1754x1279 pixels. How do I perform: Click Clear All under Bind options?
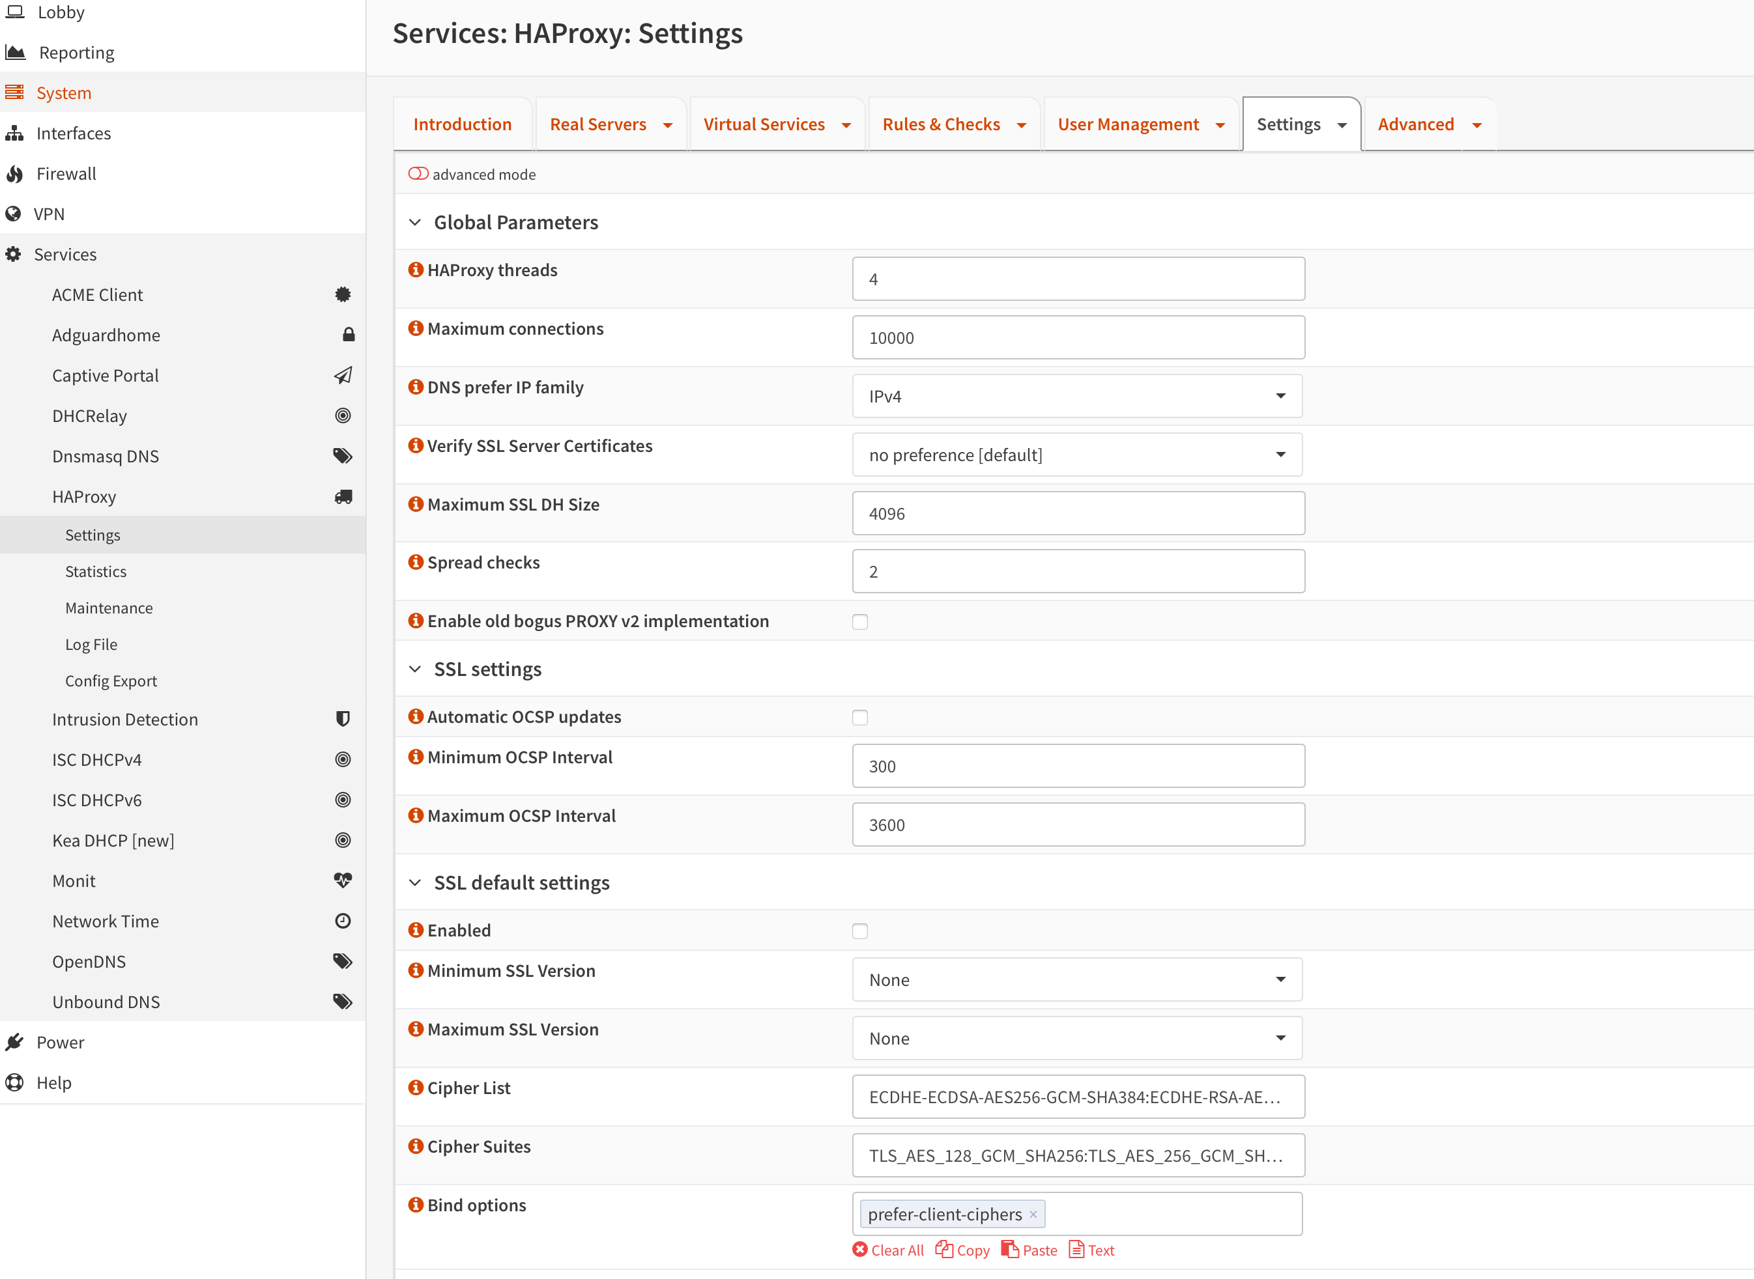click(x=888, y=1250)
